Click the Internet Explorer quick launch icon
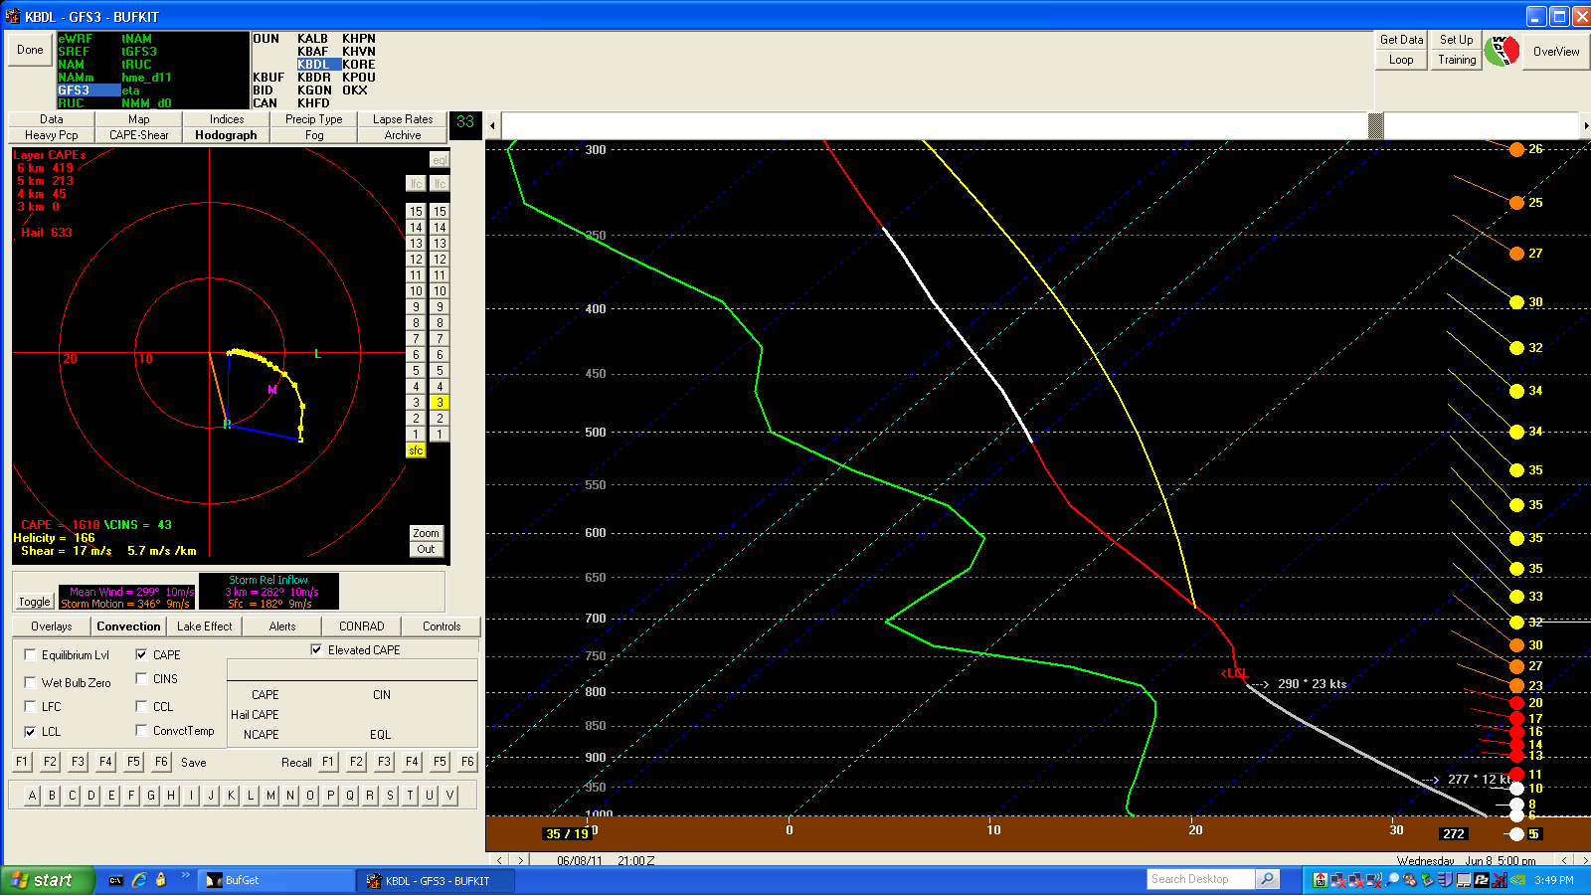 [x=139, y=880]
